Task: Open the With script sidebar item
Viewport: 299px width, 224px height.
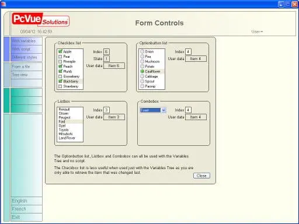Action: click(26, 50)
